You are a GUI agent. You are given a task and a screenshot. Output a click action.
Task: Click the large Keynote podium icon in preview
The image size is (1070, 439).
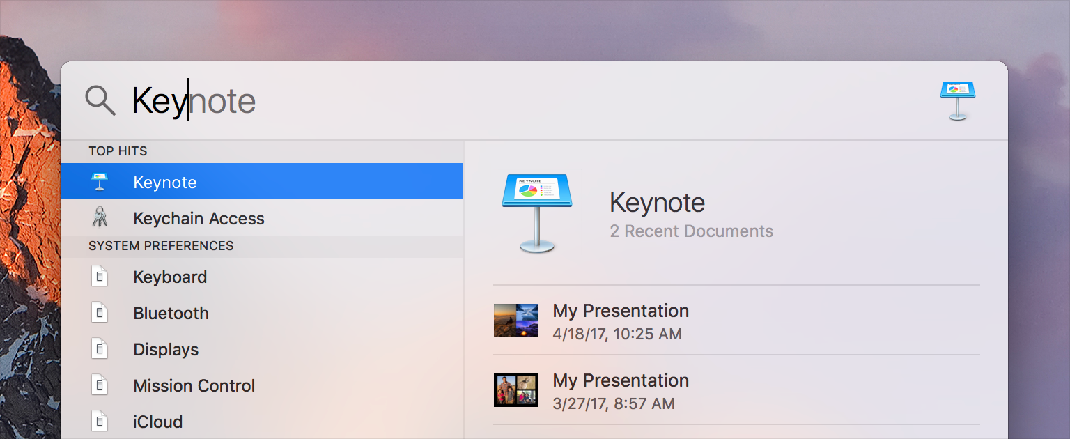[x=536, y=213]
